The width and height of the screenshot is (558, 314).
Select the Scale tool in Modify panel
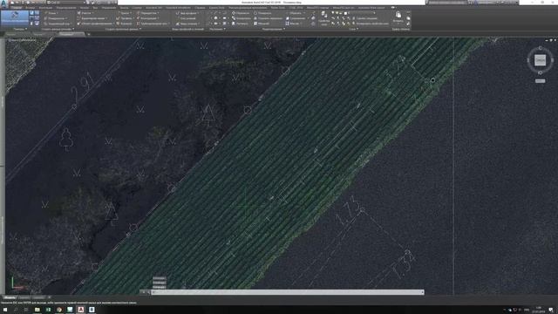click(262, 24)
